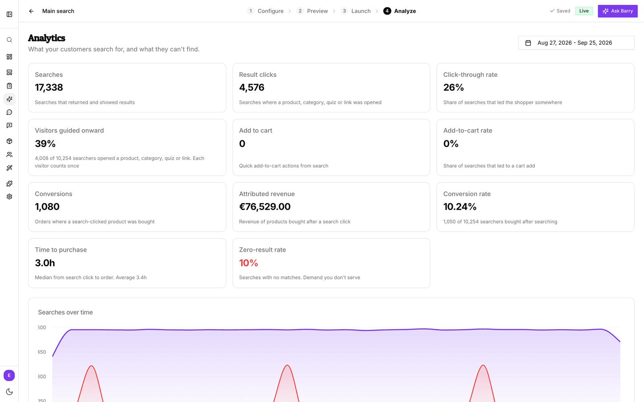Viewport: 644px width, 402px height.
Task: Go to the Configure step
Action: [x=266, y=11]
